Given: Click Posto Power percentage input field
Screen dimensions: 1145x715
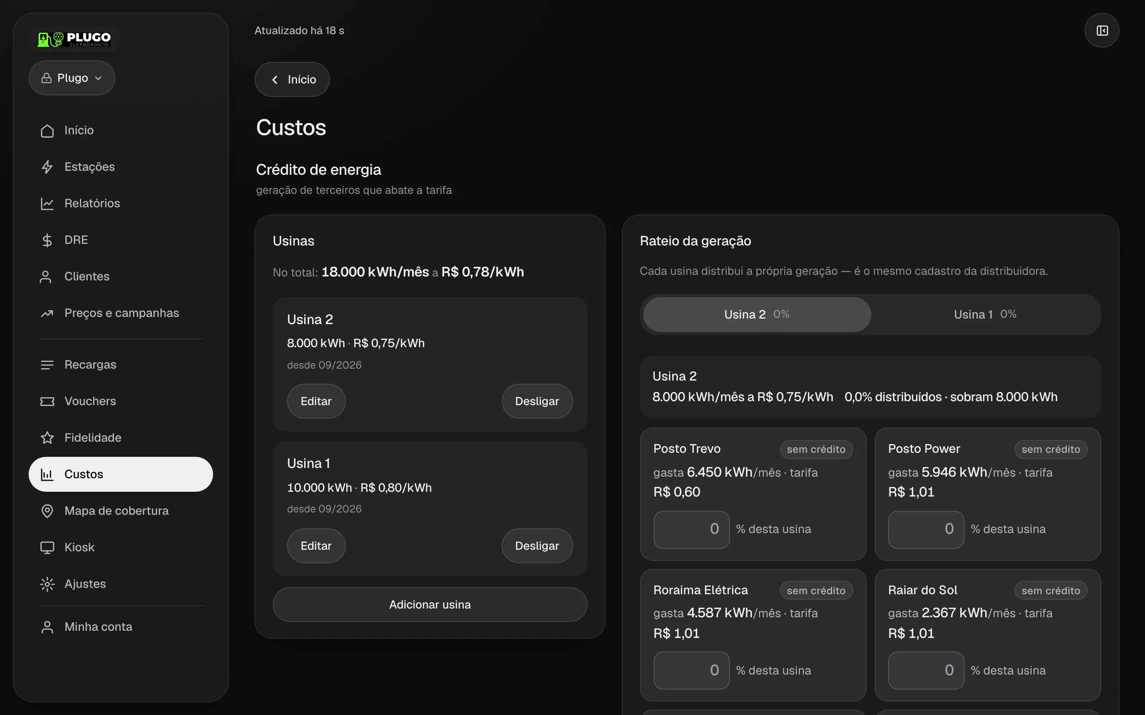Looking at the screenshot, I should coord(926,529).
